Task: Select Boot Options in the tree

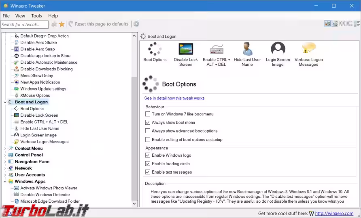Action: pos(32,109)
